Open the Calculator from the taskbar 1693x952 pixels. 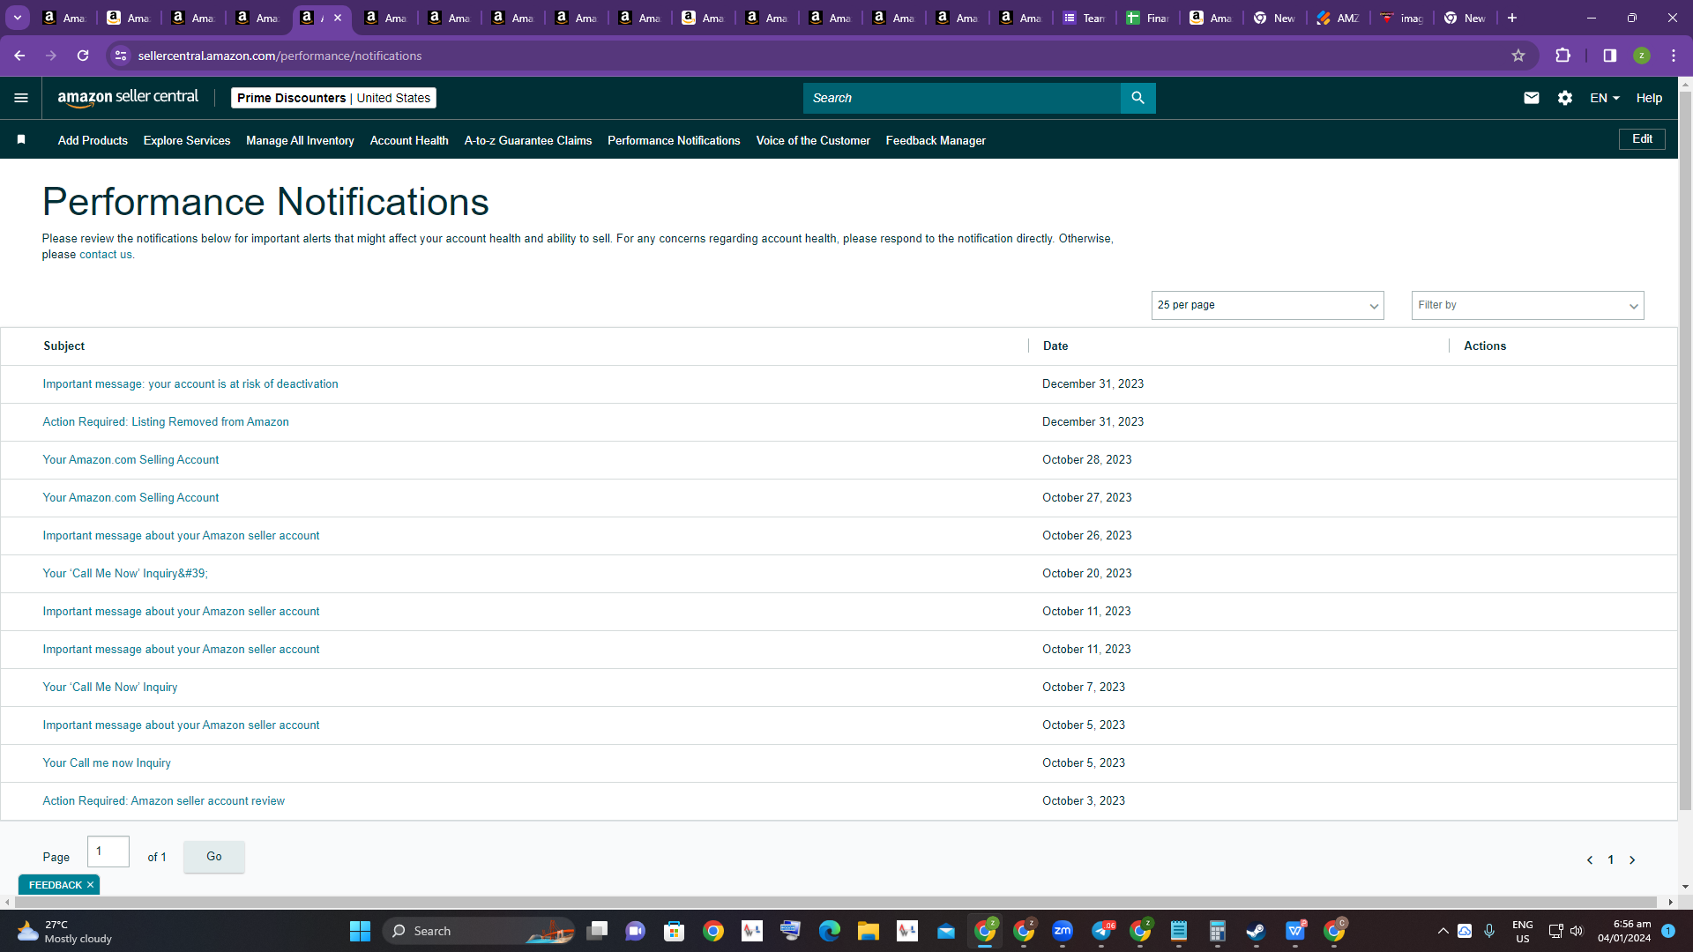[1217, 931]
